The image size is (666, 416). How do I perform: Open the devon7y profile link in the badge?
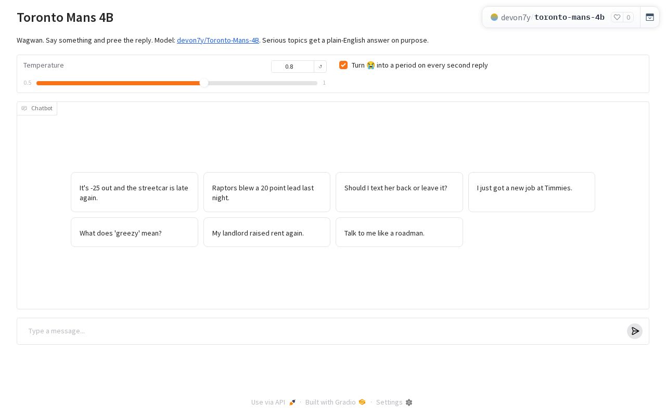coord(516,17)
